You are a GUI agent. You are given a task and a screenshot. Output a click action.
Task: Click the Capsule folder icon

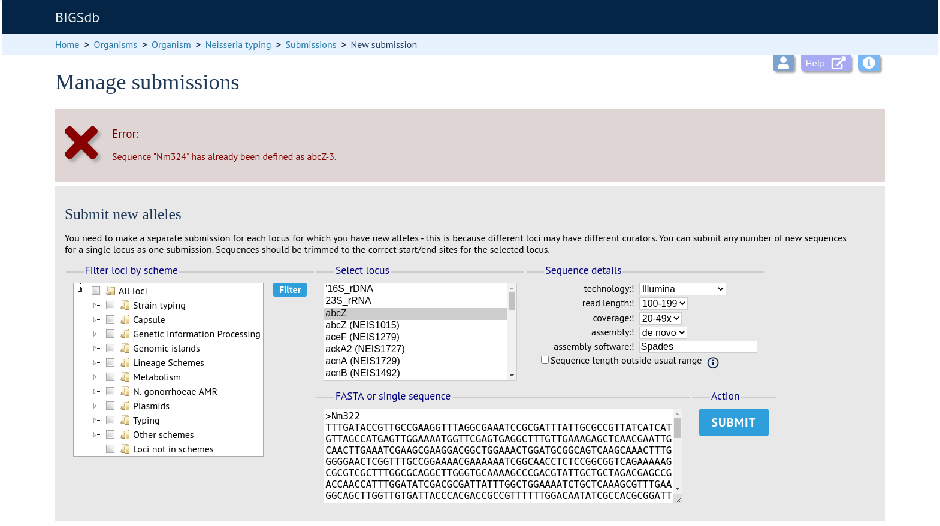point(125,319)
